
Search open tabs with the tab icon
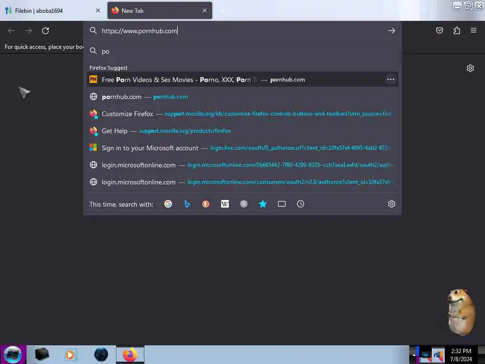(x=282, y=204)
